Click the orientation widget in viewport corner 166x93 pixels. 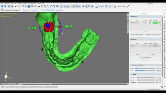[x=6, y=76]
